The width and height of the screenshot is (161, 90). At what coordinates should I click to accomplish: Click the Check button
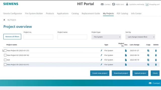[155, 73]
